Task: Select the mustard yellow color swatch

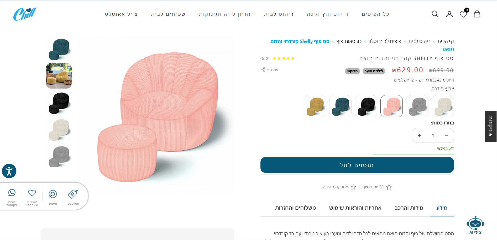Action: (x=315, y=106)
